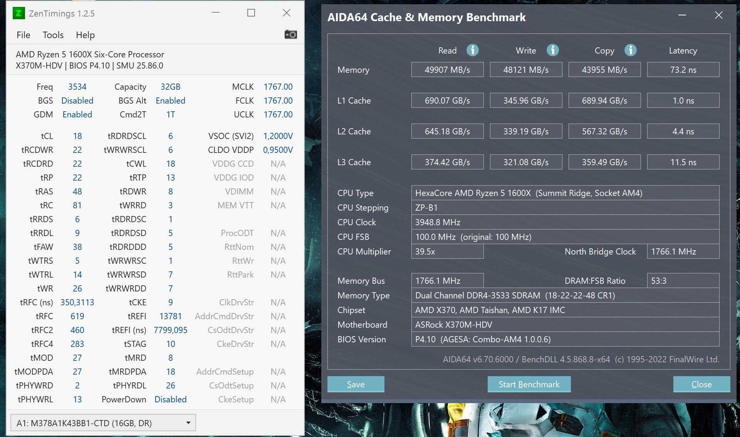Open the Help menu
Screen dimensions: 740x437
coord(85,35)
